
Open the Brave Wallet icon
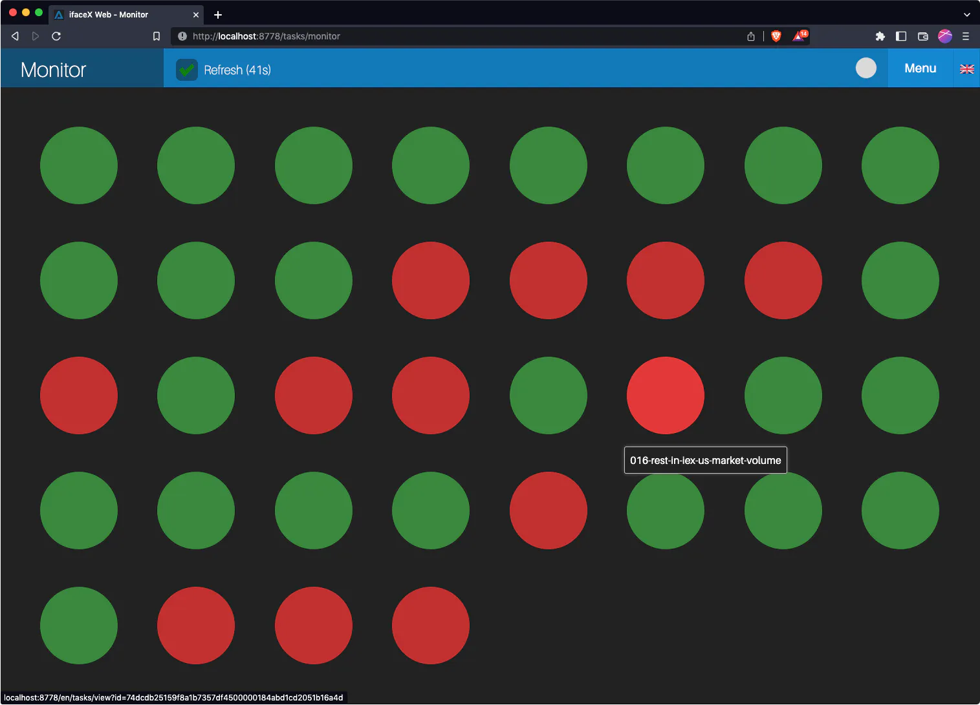click(923, 36)
